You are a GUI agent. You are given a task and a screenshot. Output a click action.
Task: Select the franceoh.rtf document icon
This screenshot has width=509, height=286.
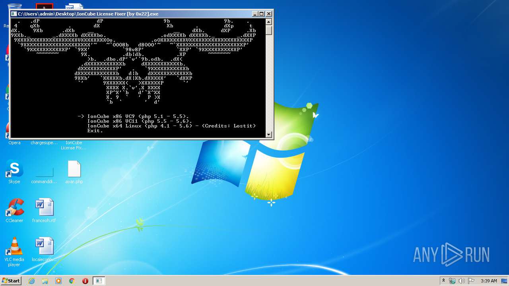point(44,211)
